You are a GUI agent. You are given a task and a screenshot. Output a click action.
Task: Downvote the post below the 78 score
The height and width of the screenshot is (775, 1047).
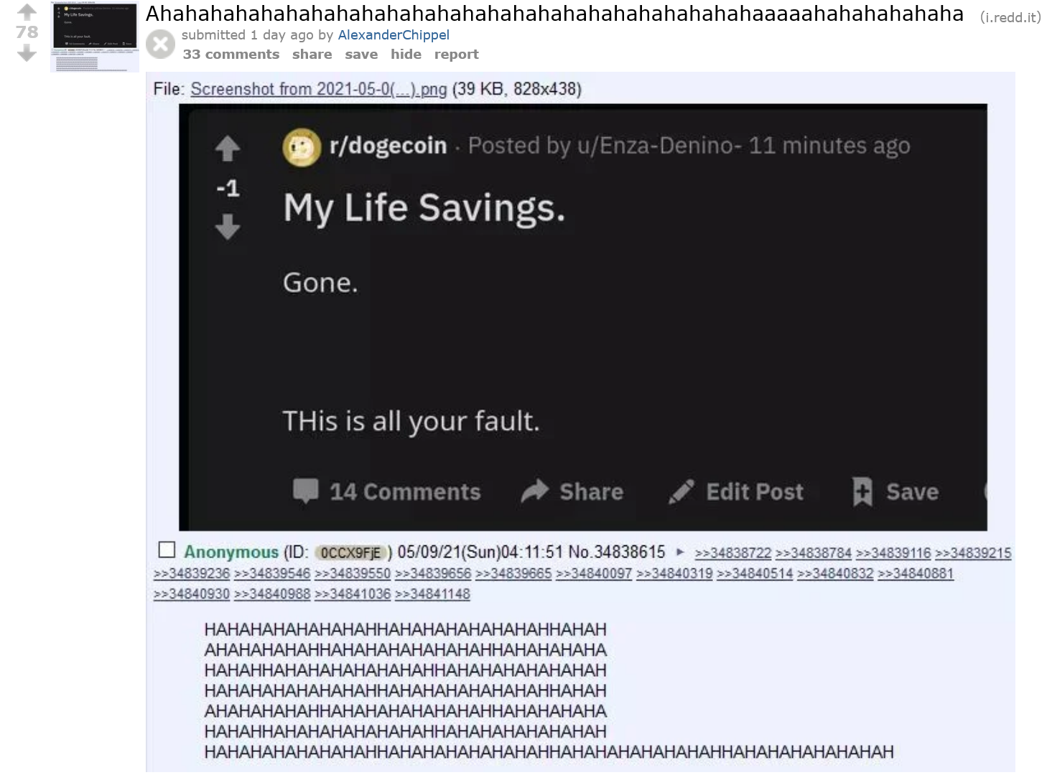(27, 53)
